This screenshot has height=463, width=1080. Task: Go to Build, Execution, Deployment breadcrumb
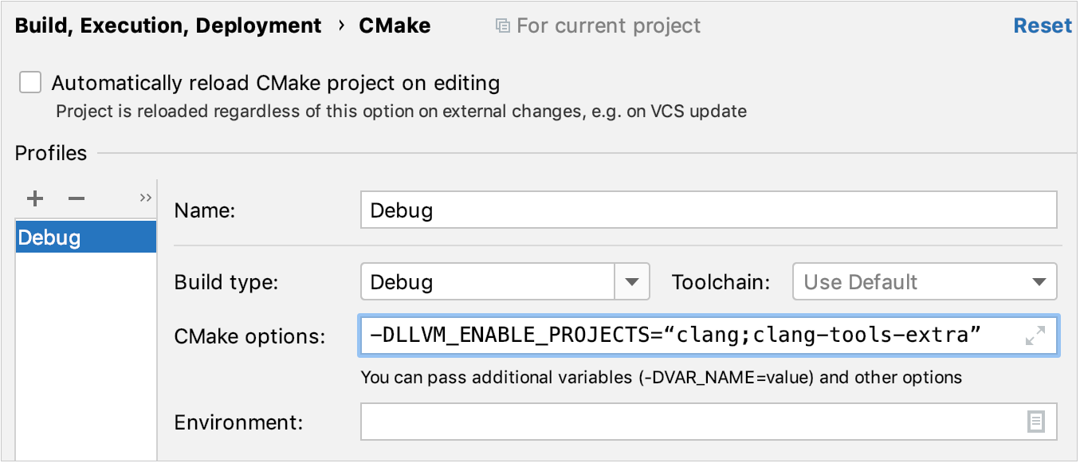pos(168,26)
